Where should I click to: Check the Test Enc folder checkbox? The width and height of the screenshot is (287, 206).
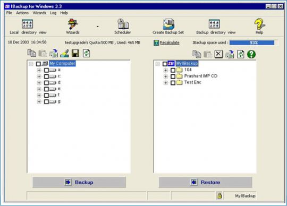(173, 83)
